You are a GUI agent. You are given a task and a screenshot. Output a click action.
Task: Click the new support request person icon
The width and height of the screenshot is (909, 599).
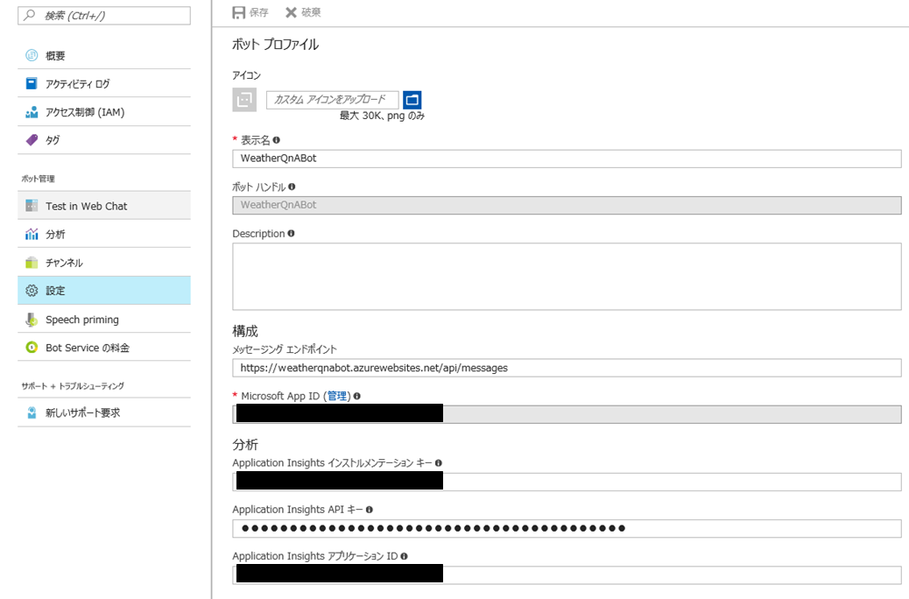click(x=32, y=412)
